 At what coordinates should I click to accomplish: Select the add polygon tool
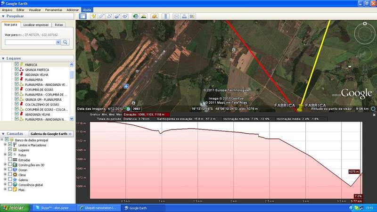coord(101,16)
